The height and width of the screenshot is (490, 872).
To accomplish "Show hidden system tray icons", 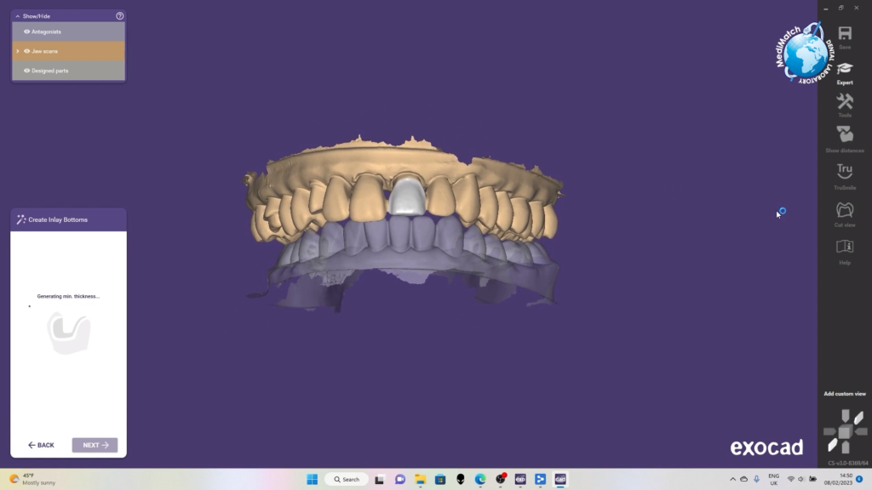I will [x=732, y=479].
